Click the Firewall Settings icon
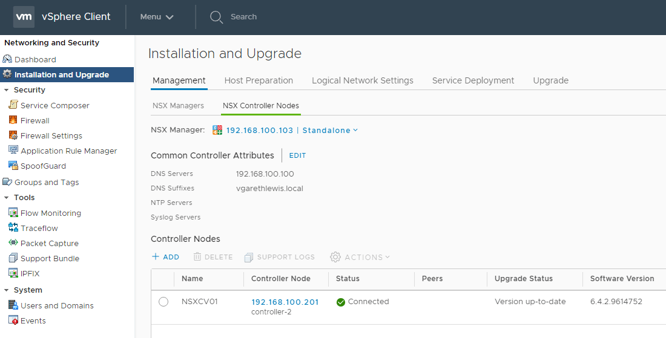This screenshot has width=666, height=338. (x=13, y=135)
